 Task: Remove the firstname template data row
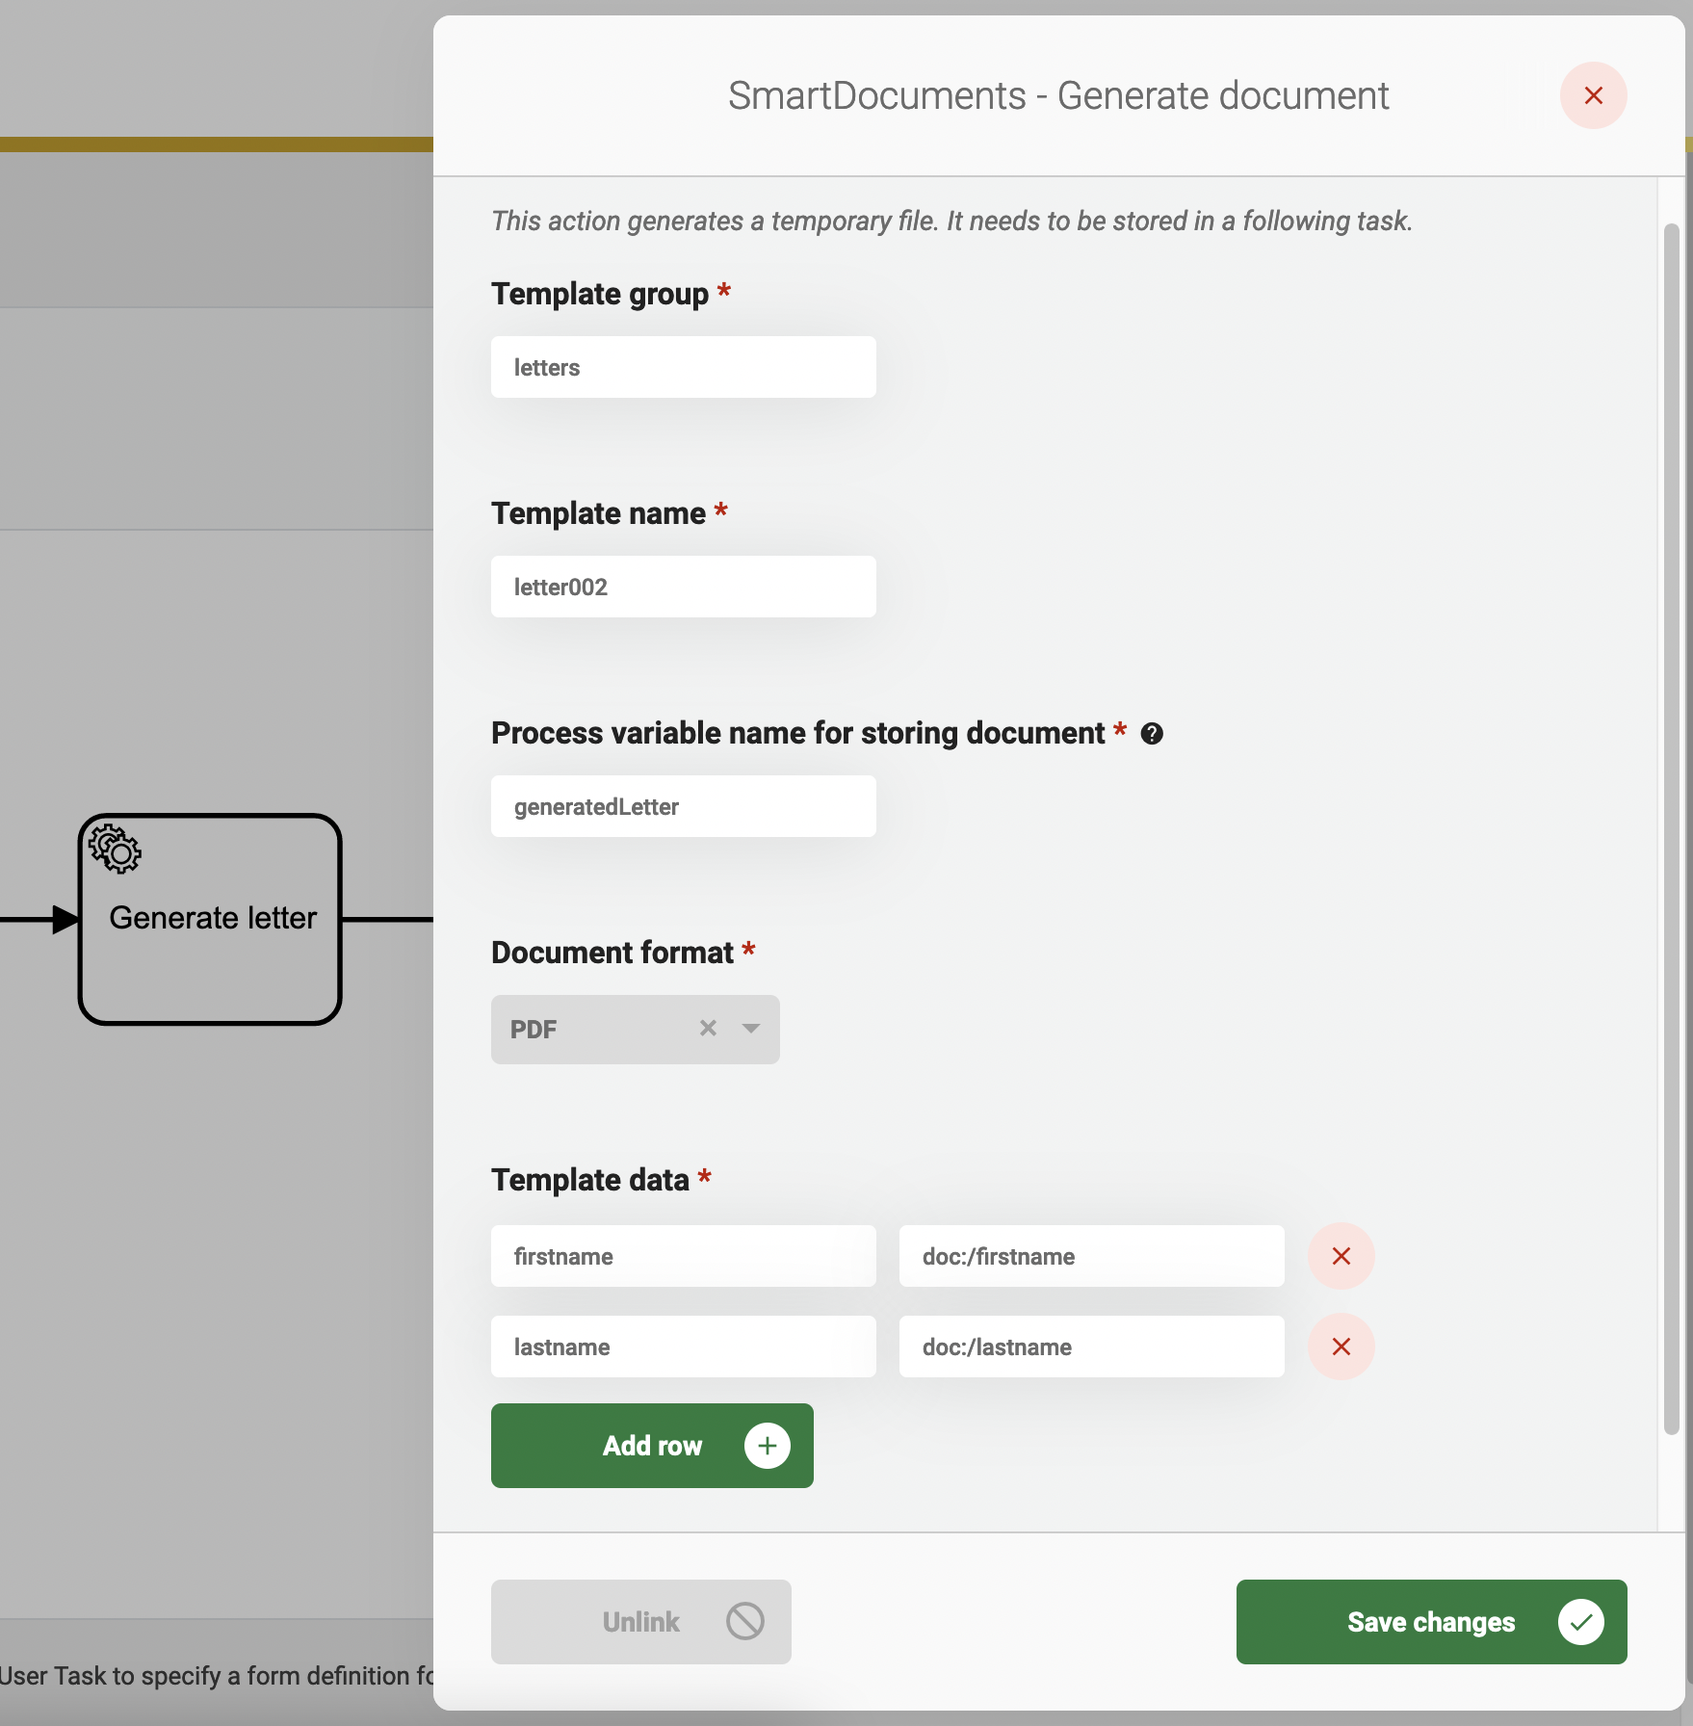tap(1341, 1256)
